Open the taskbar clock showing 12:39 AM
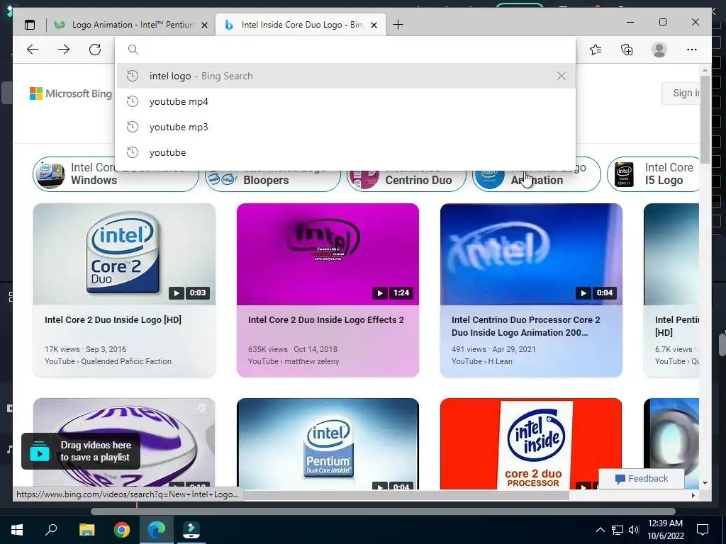Screen dimensions: 726x544 click(665, 530)
